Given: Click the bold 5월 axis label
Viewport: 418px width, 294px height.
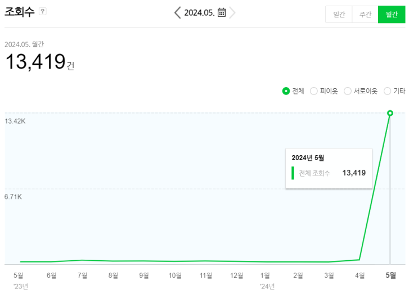Looking at the screenshot, I should coord(391,275).
